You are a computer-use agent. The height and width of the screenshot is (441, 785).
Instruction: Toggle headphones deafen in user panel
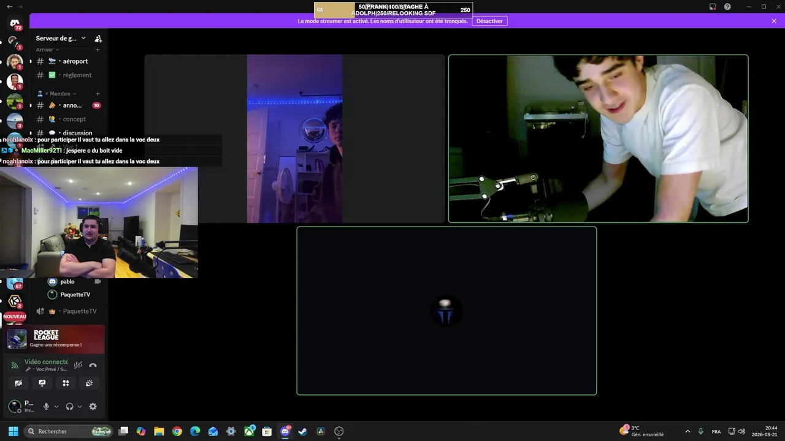click(69, 406)
